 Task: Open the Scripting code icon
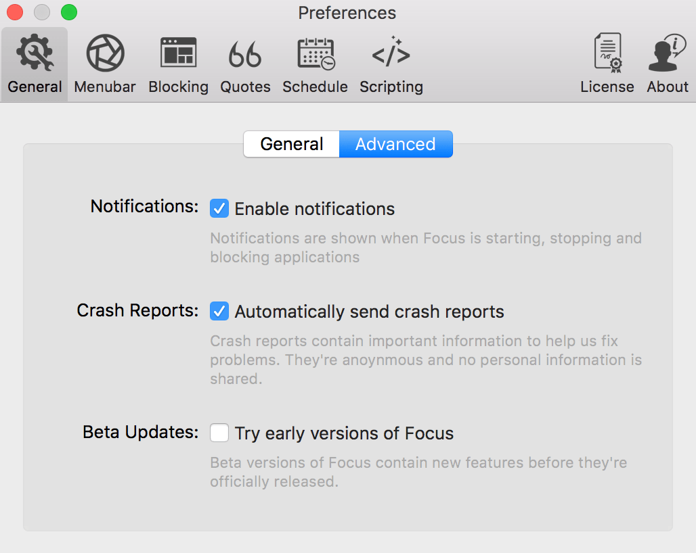coord(391,64)
